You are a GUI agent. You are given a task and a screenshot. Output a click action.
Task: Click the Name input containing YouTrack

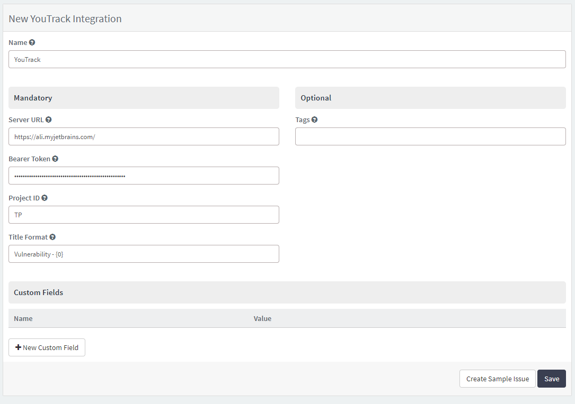tap(287, 59)
